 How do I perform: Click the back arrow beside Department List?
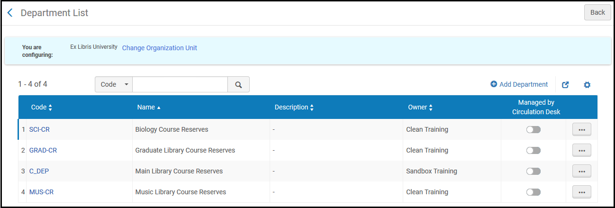(x=10, y=13)
